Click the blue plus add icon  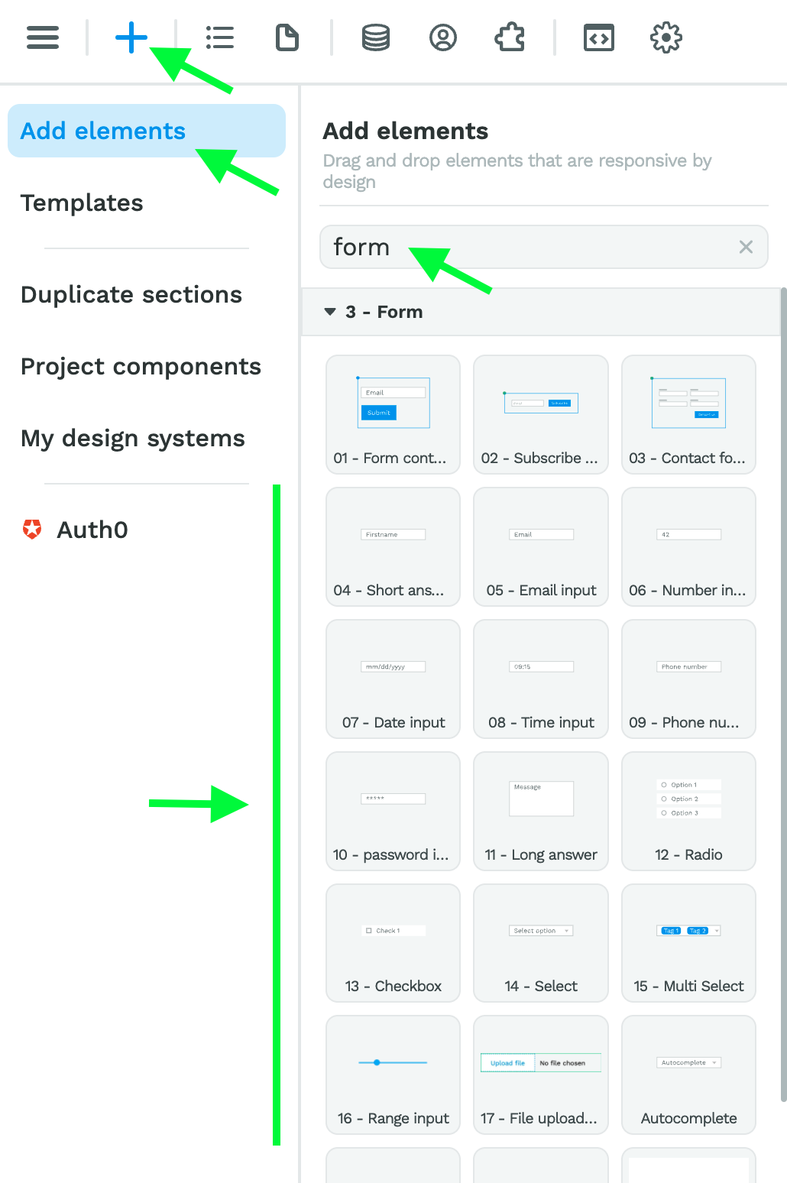coord(131,37)
